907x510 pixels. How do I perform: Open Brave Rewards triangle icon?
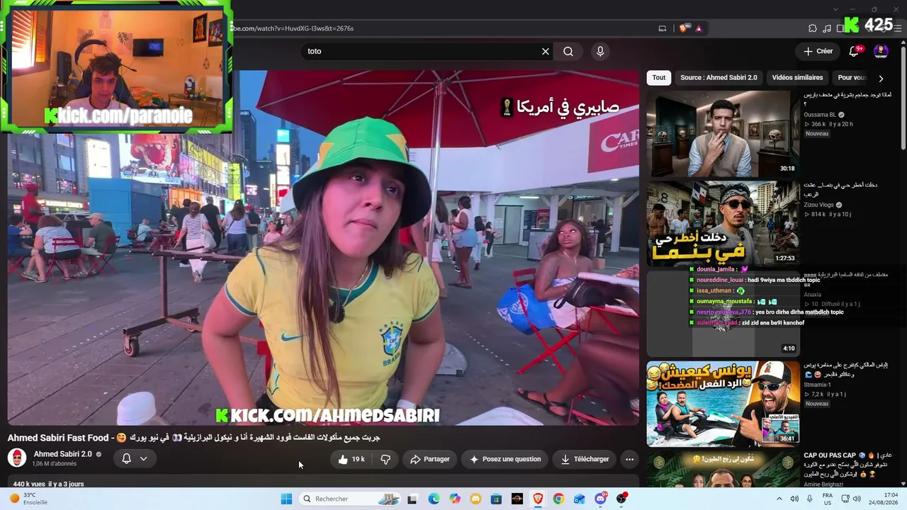coord(699,28)
